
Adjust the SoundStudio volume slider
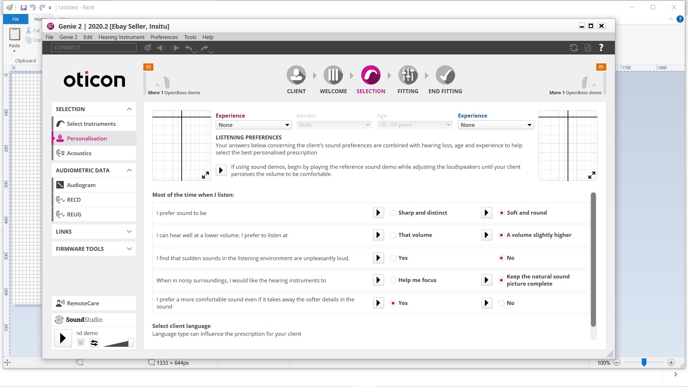click(131, 343)
